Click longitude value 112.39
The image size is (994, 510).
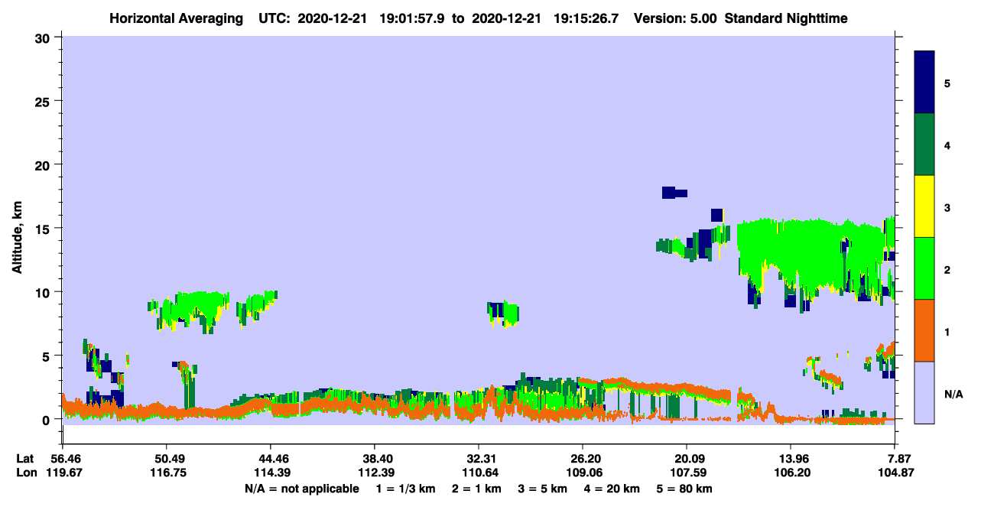pyautogui.click(x=375, y=473)
